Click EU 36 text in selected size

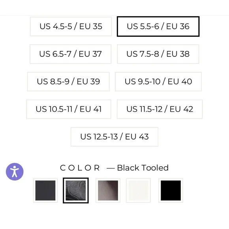tap(178, 26)
